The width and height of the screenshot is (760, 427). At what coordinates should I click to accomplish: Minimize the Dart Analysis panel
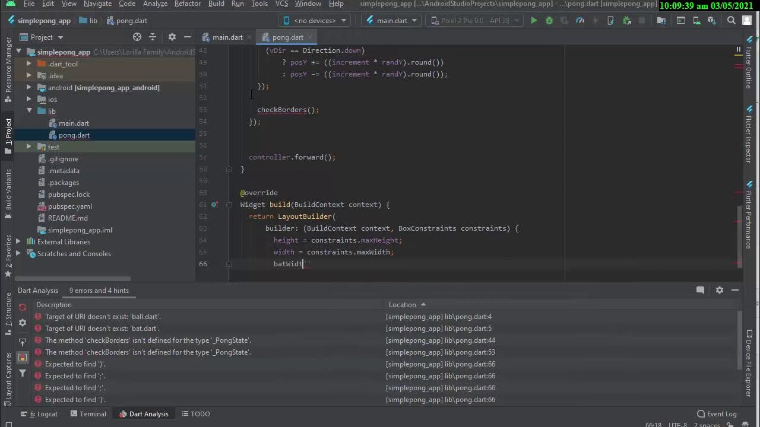(x=735, y=290)
